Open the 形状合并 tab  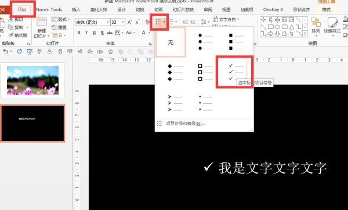click(x=302, y=9)
